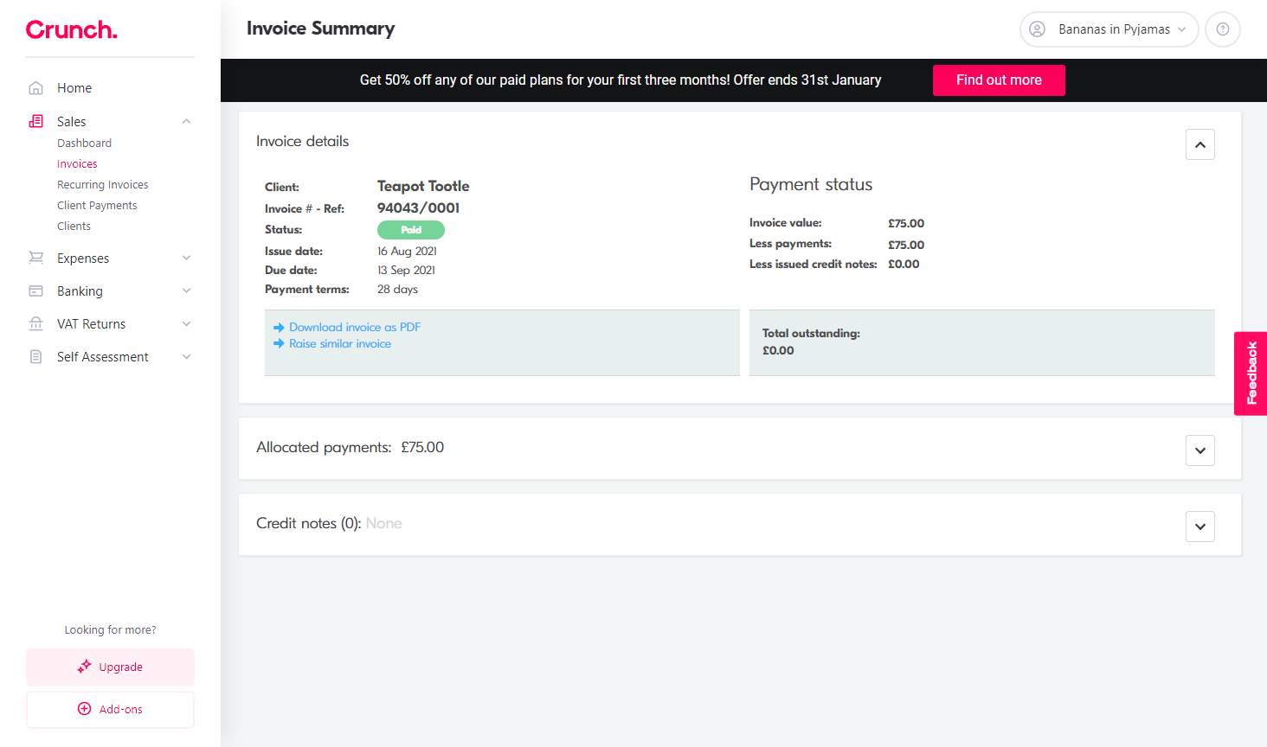This screenshot has width=1267, height=747.
Task: Click the Banking card icon
Action: (x=36, y=291)
